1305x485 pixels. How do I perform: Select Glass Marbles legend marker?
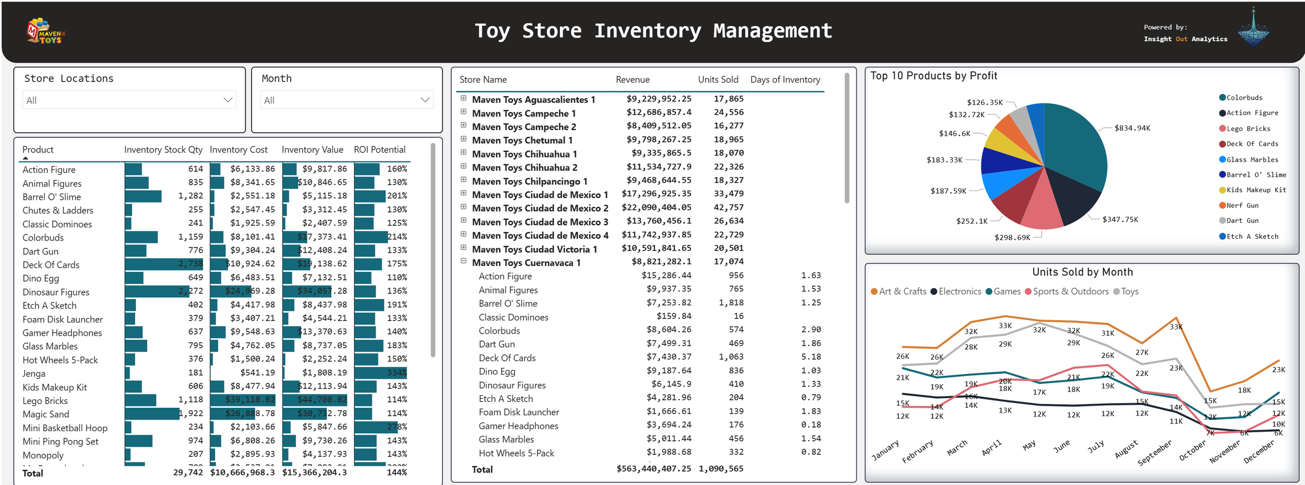1222,159
